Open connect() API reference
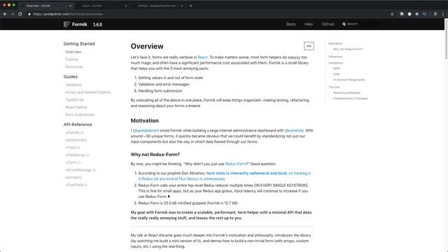The width and height of the screenshot is (448, 252). (x=73, y=177)
